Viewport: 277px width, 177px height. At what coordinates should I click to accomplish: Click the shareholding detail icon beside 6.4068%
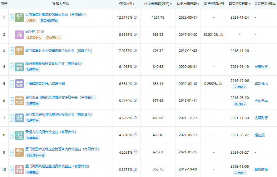click(x=135, y=67)
